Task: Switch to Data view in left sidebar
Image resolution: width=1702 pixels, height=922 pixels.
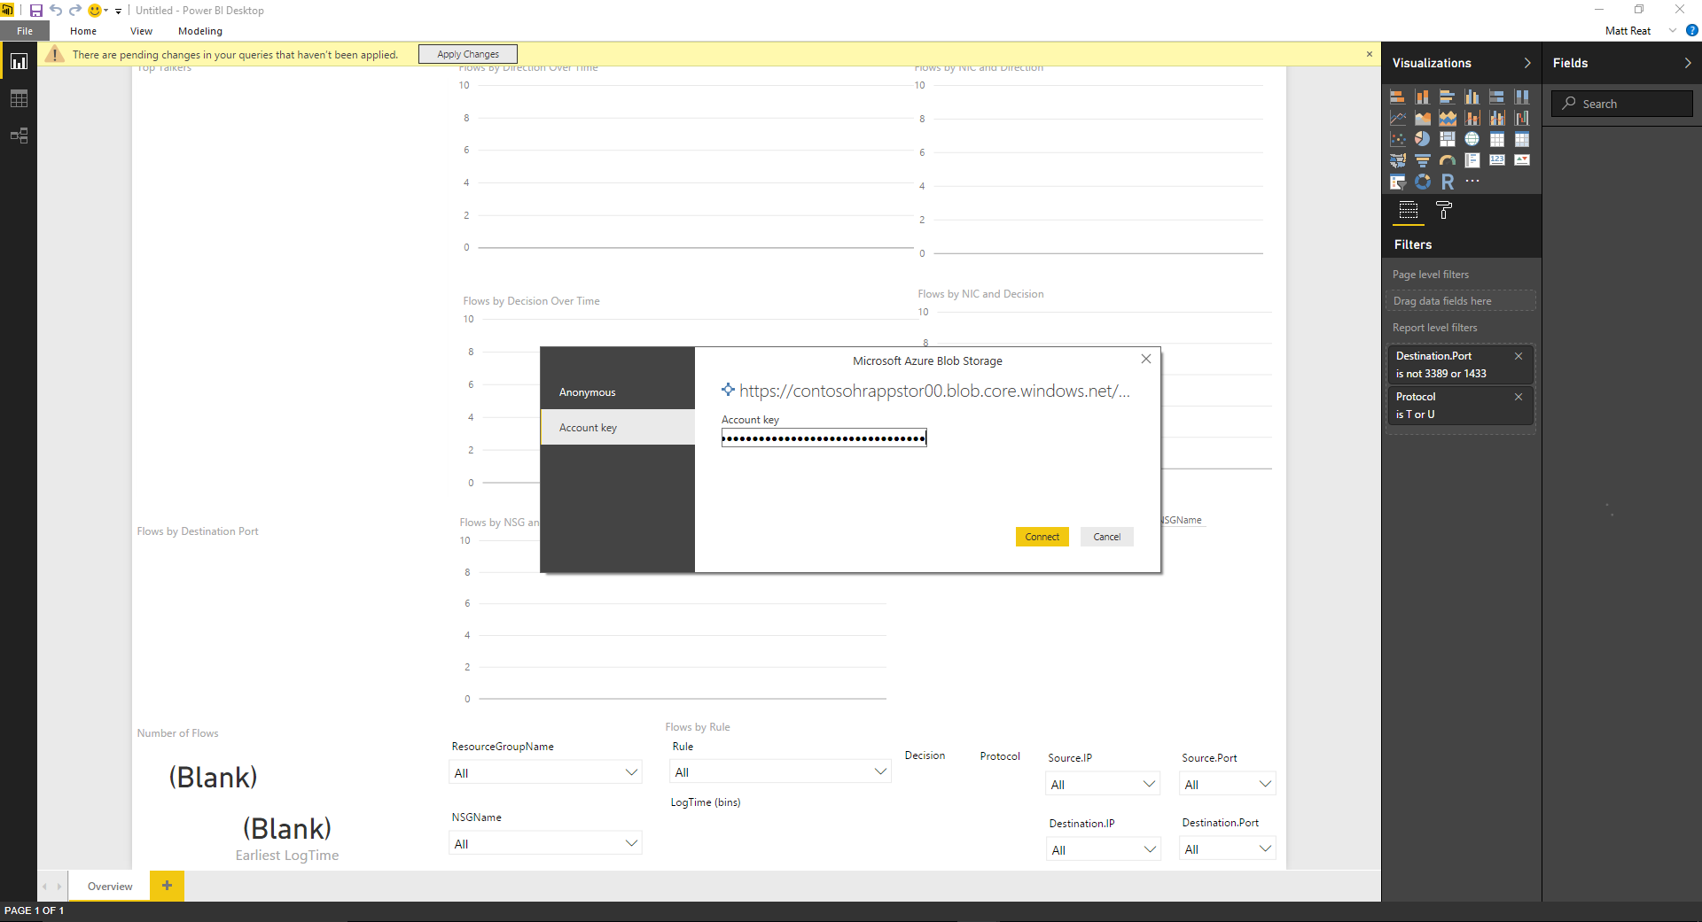Action: coord(19,98)
